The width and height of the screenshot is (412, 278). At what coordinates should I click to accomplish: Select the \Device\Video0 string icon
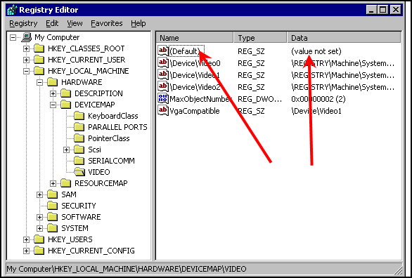click(x=162, y=63)
